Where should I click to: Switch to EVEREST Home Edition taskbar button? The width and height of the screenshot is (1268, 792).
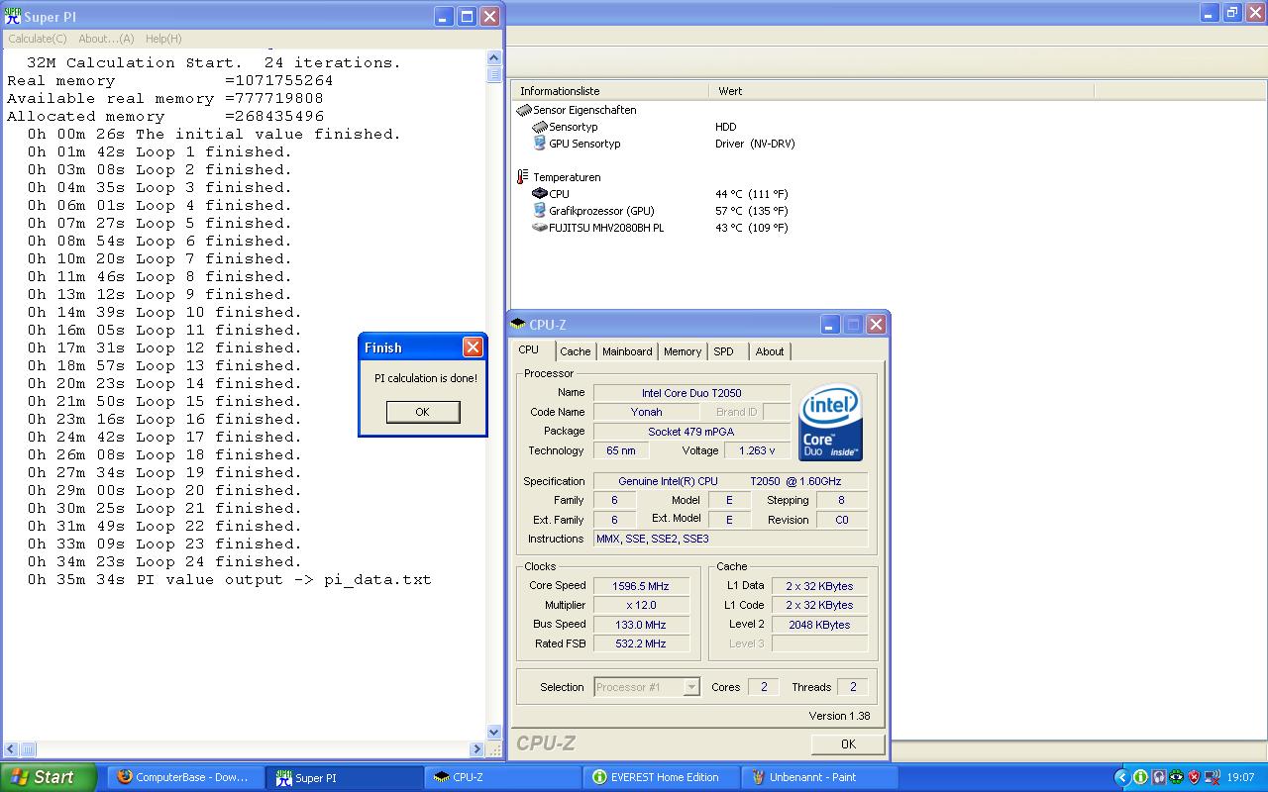(662, 777)
